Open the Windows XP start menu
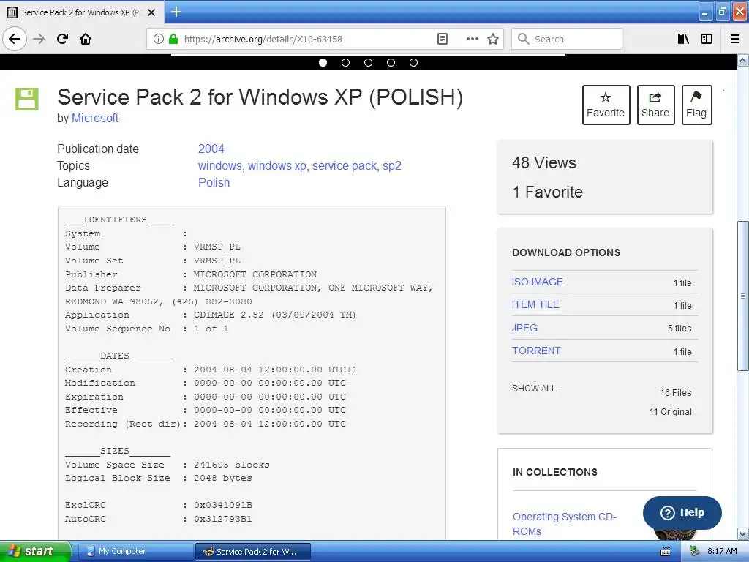Screen dimensions: 749x562 point(35,551)
